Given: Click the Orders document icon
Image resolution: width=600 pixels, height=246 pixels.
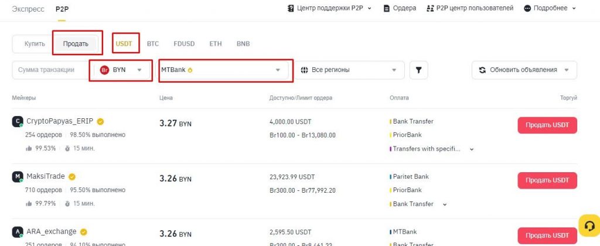Looking at the screenshot, I should click(387, 8).
